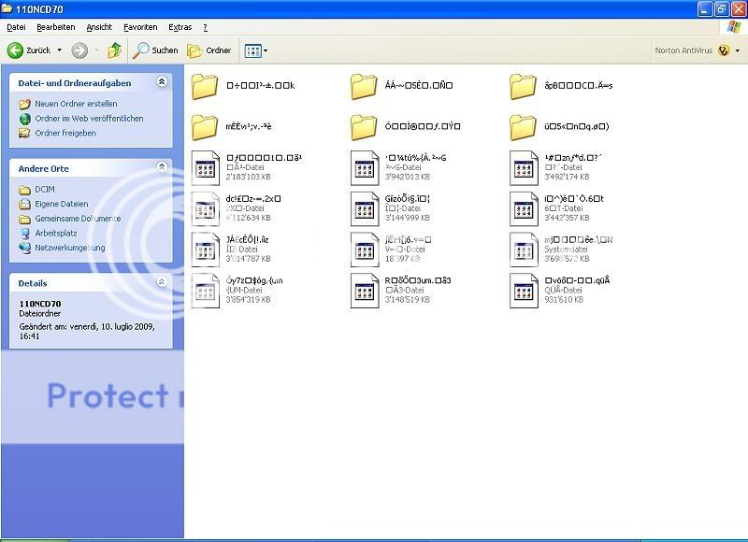Click the Windows flag logo in menu bar
This screenshot has width=748, height=542.
[734, 27]
